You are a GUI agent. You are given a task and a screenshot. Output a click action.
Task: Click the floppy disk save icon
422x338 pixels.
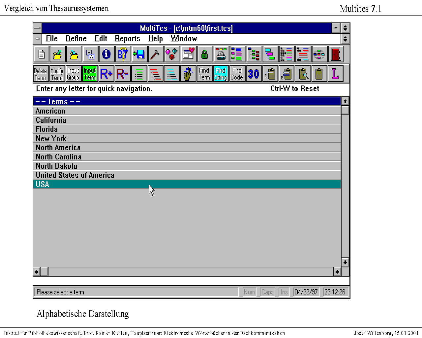(139, 54)
